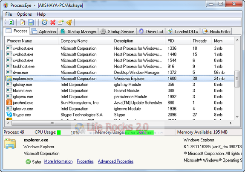
Task: Select the jusched.exe process name
Action: coord(23,103)
